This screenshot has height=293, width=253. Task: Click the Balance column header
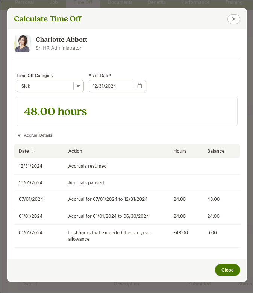click(216, 151)
